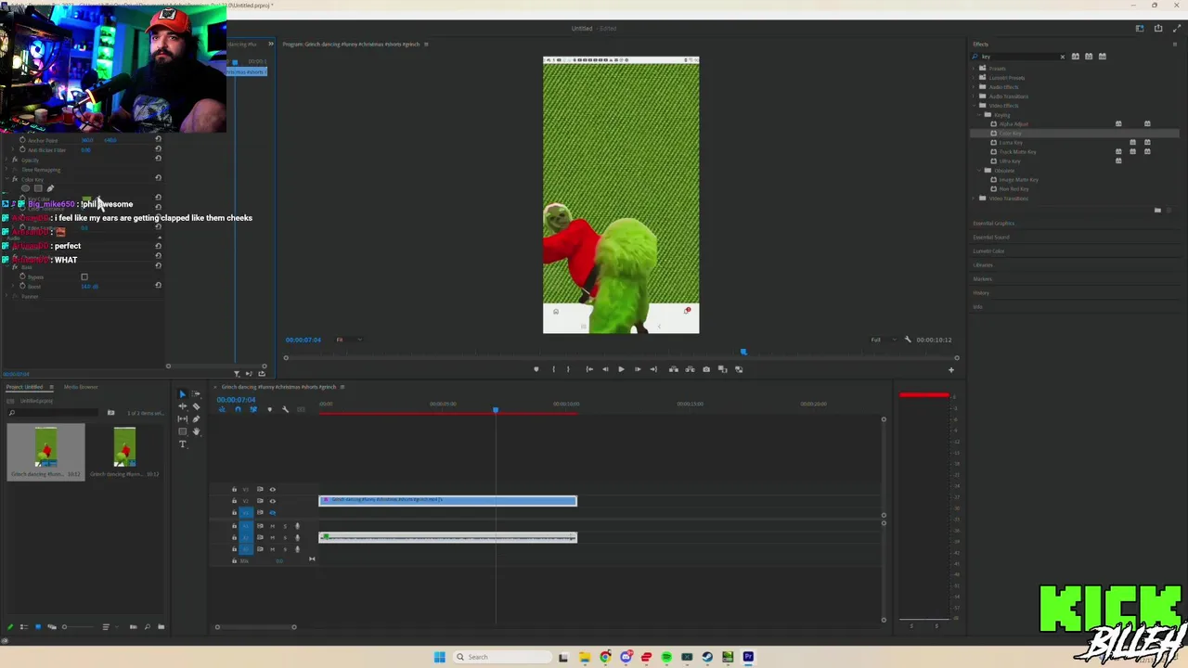1188x668 pixels.
Task: Solo audio track A2
Action: pyautogui.click(x=285, y=538)
